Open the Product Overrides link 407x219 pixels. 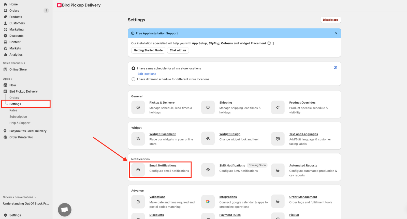point(302,103)
